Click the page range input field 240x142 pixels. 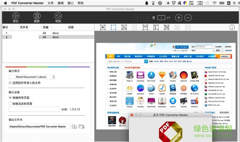(x=34, y=109)
